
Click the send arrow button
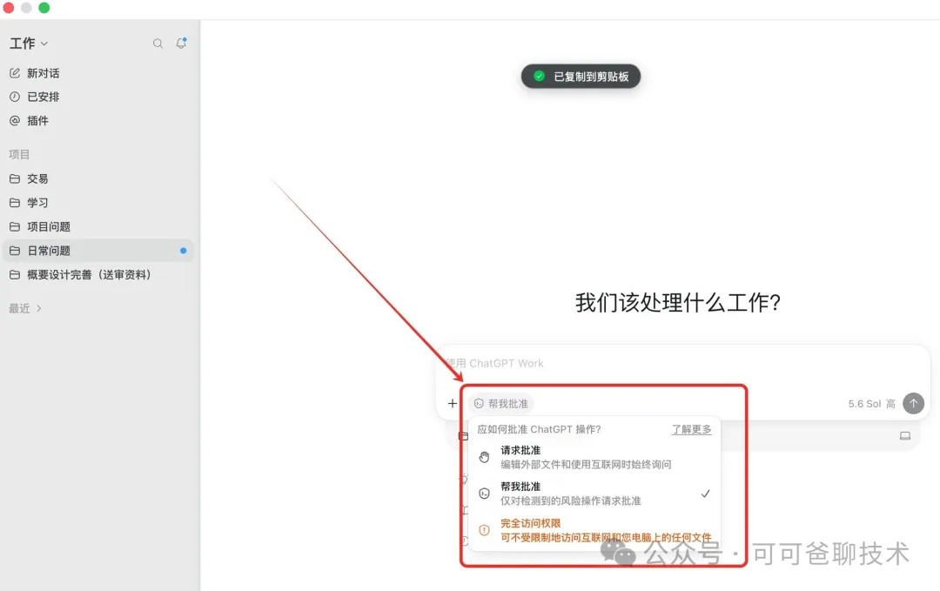point(913,403)
